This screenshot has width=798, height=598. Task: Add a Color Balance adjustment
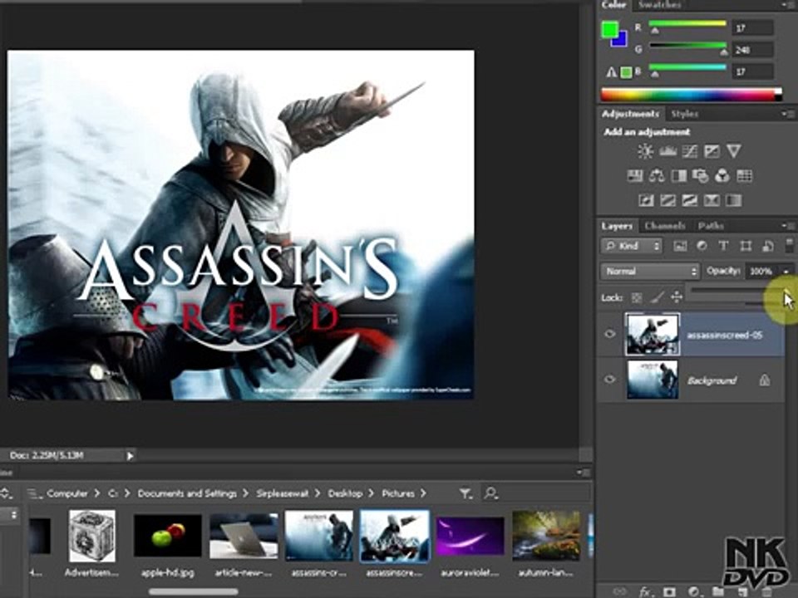tap(657, 176)
